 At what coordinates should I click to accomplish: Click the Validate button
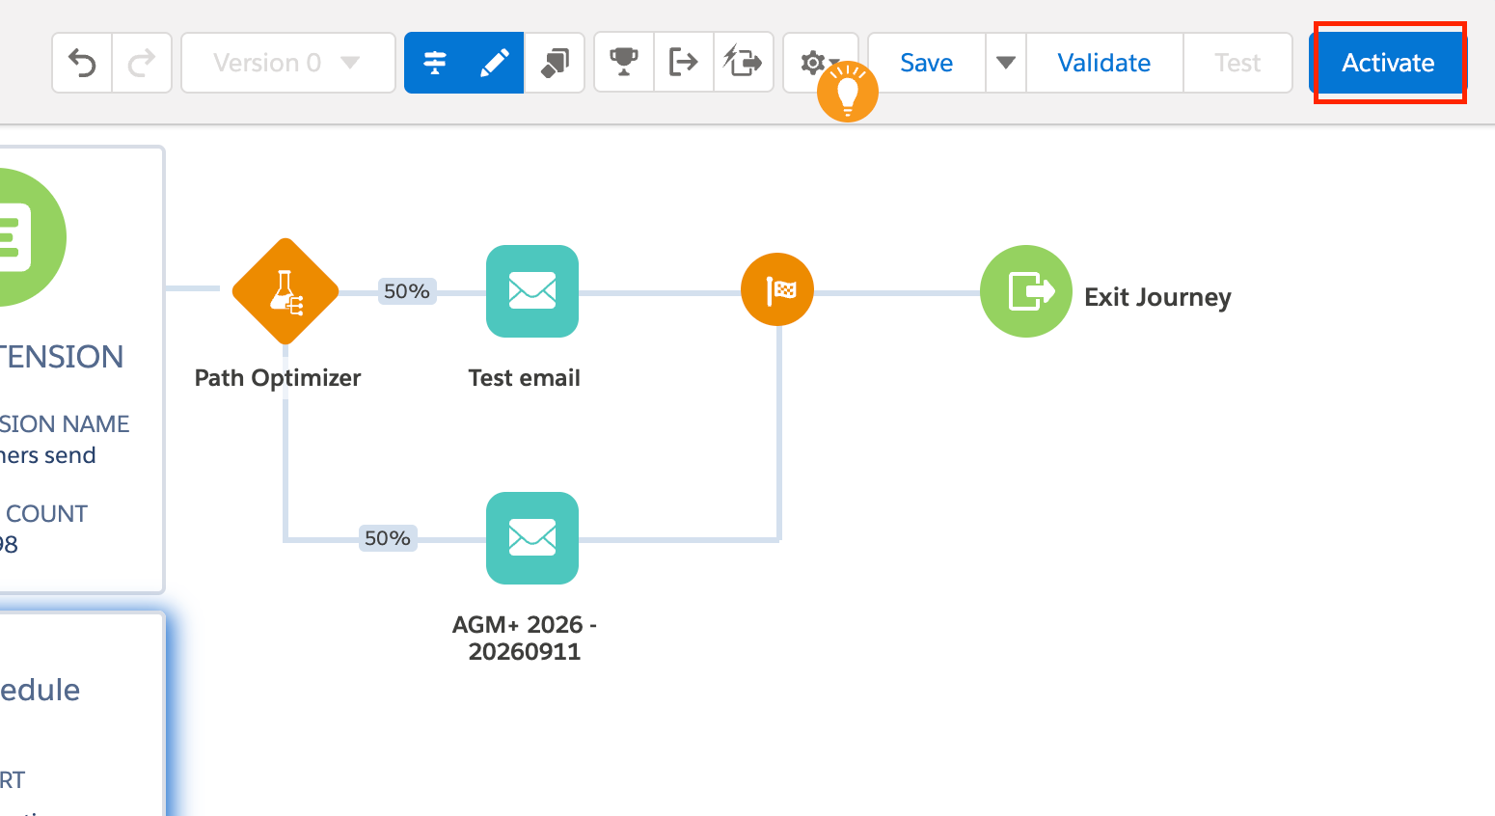pyautogui.click(x=1104, y=63)
